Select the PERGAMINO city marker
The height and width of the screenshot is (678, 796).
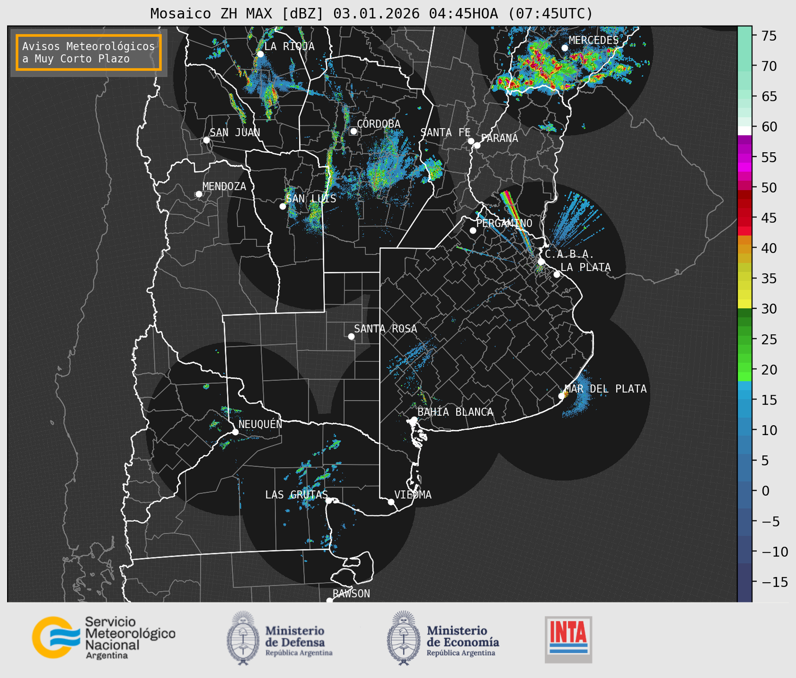pyautogui.click(x=473, y=231)
